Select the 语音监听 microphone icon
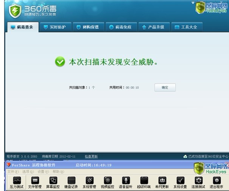 click(x=125, y=180)
